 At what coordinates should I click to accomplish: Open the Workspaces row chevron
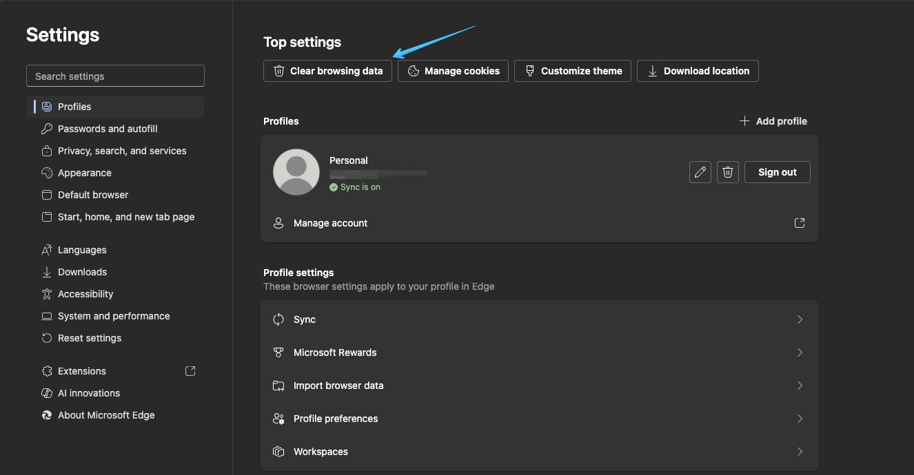point(800,452)
